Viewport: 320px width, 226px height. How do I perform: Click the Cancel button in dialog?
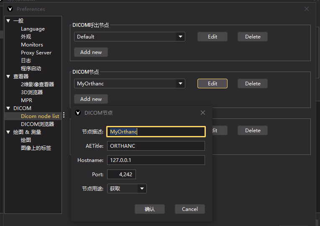pos(190,209)
